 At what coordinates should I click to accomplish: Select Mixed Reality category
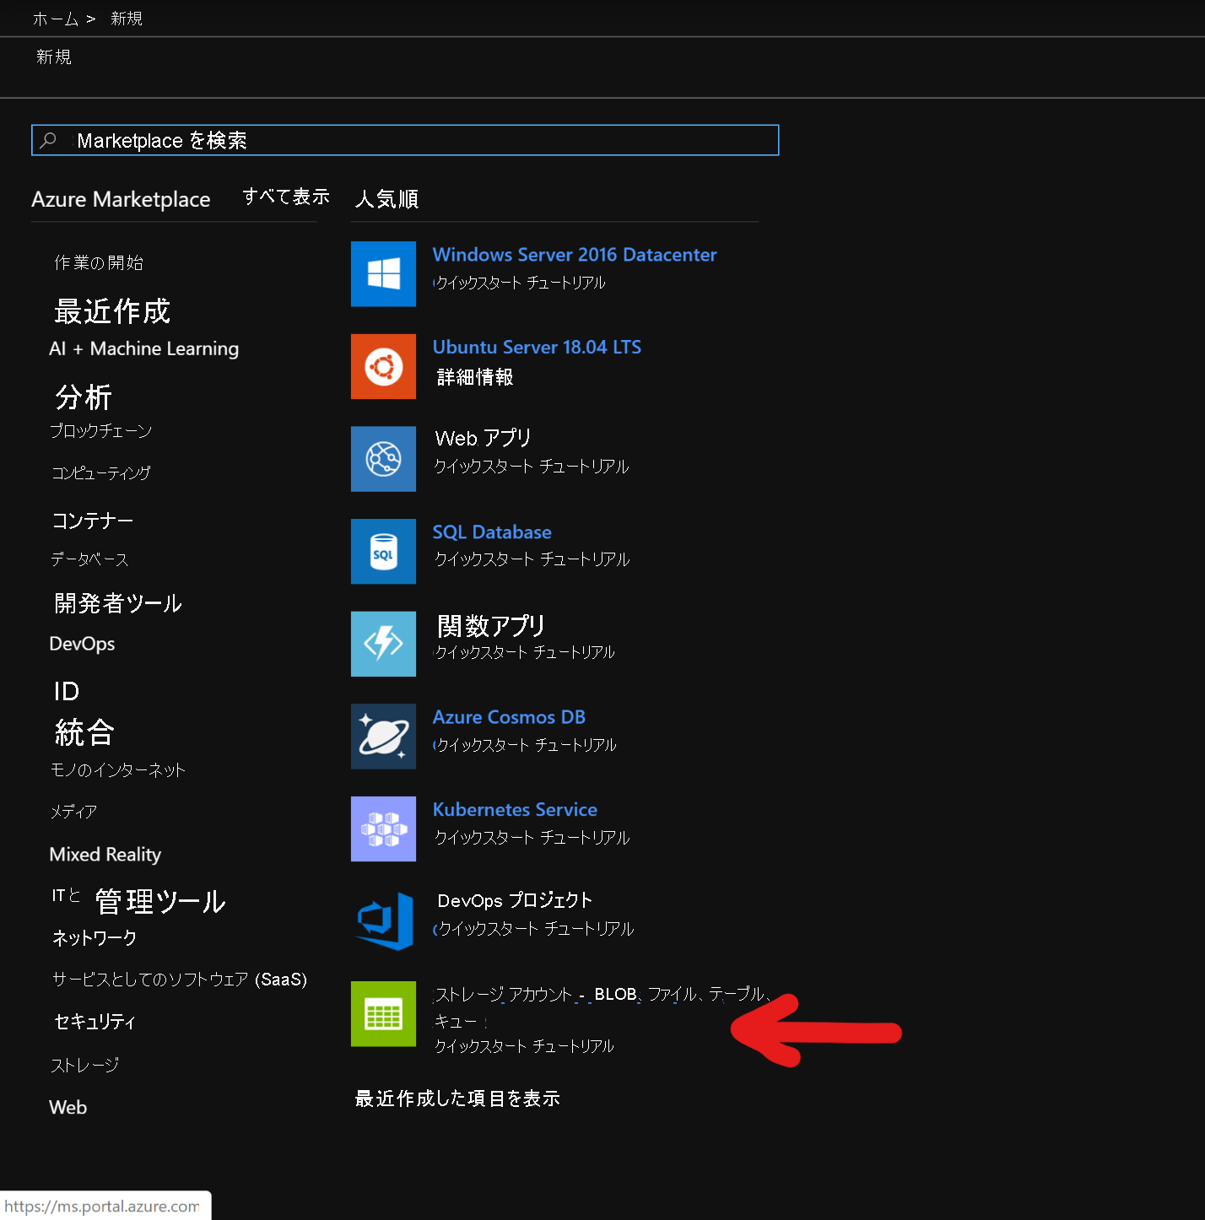coord(105,855)
